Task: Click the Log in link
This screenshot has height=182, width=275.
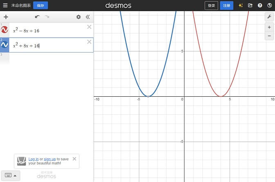Action: point(34,159)
